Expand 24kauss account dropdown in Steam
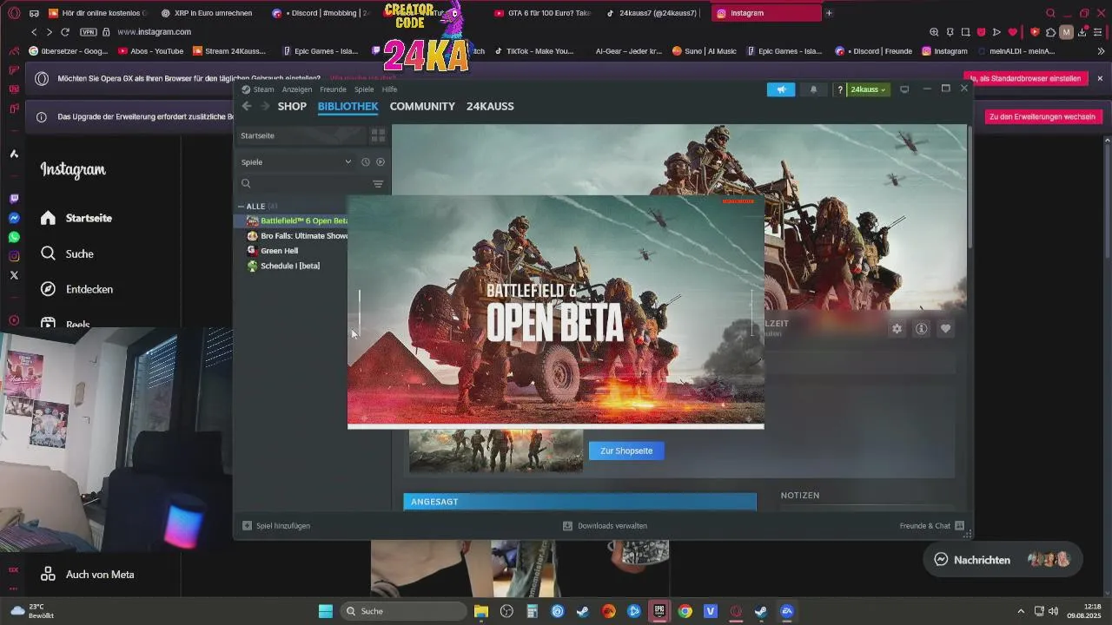The height and width of the screenshot is (625, 1112). point(869,89)
